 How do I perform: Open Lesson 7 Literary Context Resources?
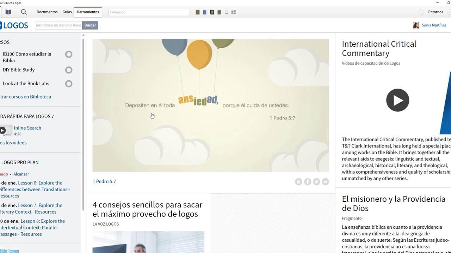[31, 209]
